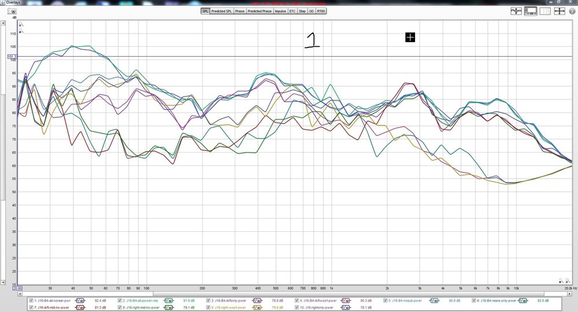Uncheck trace 8 J16-right-mid-tw-pwer

[120, 307]
